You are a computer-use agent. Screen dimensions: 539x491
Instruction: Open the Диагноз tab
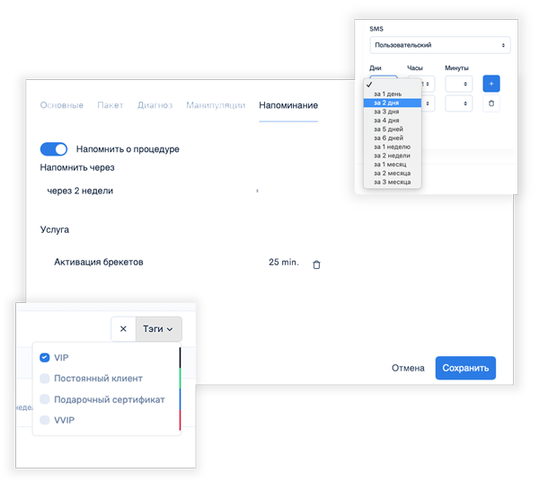pos(155,105)
